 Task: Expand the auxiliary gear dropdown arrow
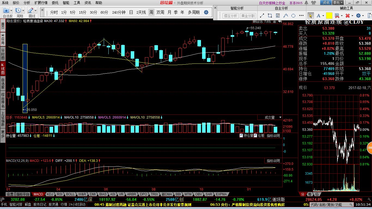pyautogui.click(x=363, y=16)
